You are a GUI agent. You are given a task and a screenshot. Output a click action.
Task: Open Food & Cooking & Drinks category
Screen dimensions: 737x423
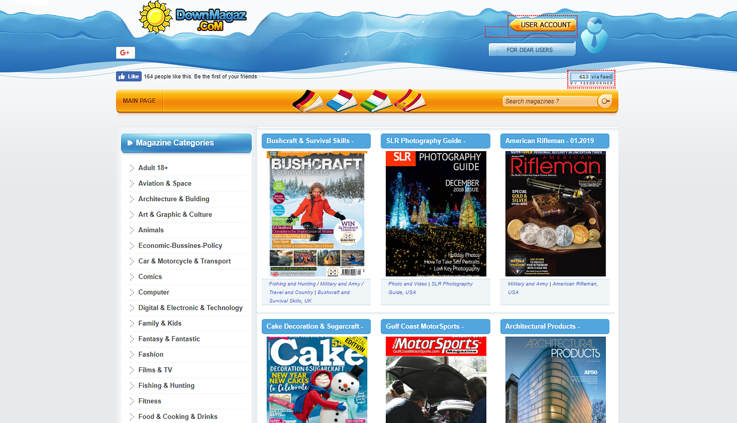[x=178, y=416]
